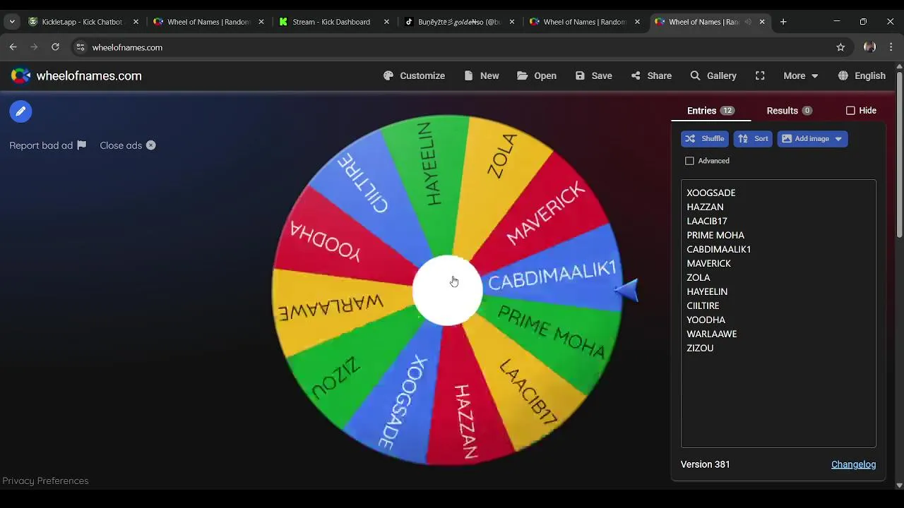Screen dimensions: 904x508
Task: Change language via English globe
Action: pos(862,76)
